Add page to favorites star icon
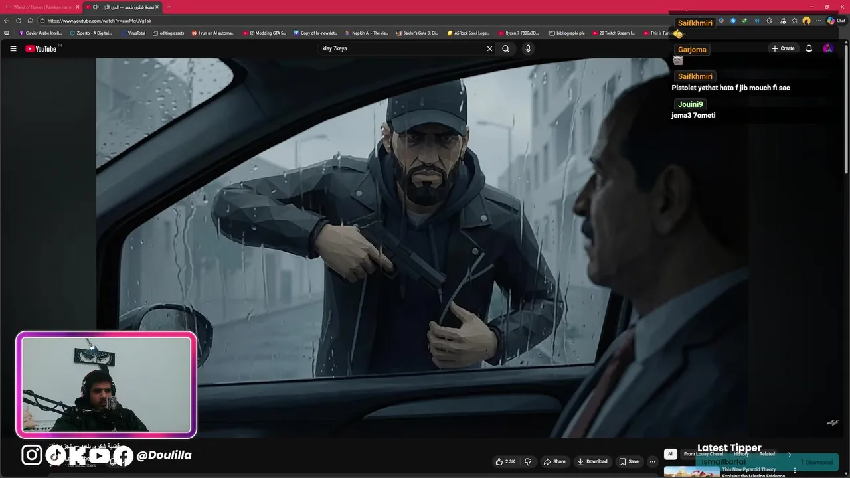850x478 pixels. pyautogui.click(x=794, y=21)
